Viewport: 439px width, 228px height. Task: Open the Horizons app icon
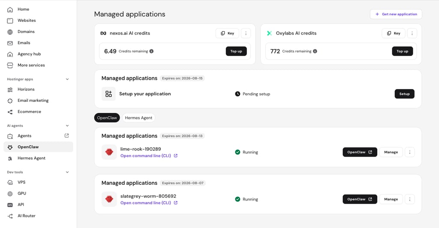tap(10, 89)
